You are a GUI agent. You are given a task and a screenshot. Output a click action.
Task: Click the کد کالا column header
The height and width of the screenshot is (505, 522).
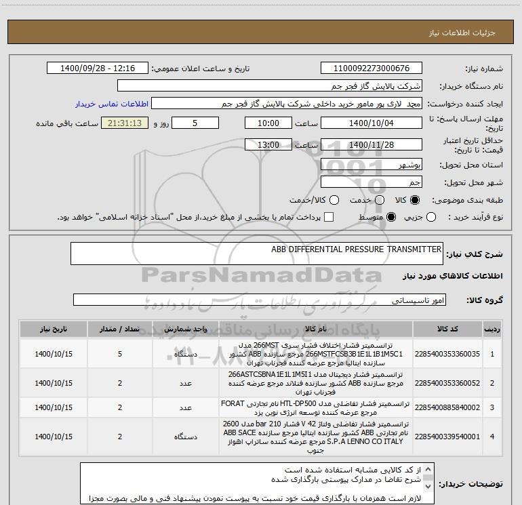(447, 329)
